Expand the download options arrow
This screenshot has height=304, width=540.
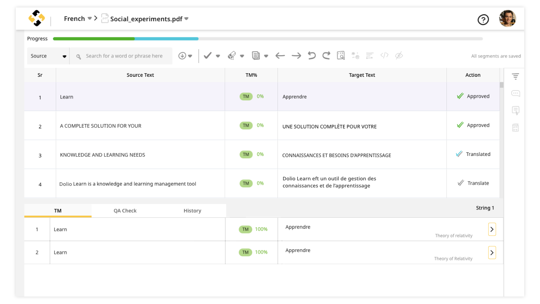click(190, 56)
